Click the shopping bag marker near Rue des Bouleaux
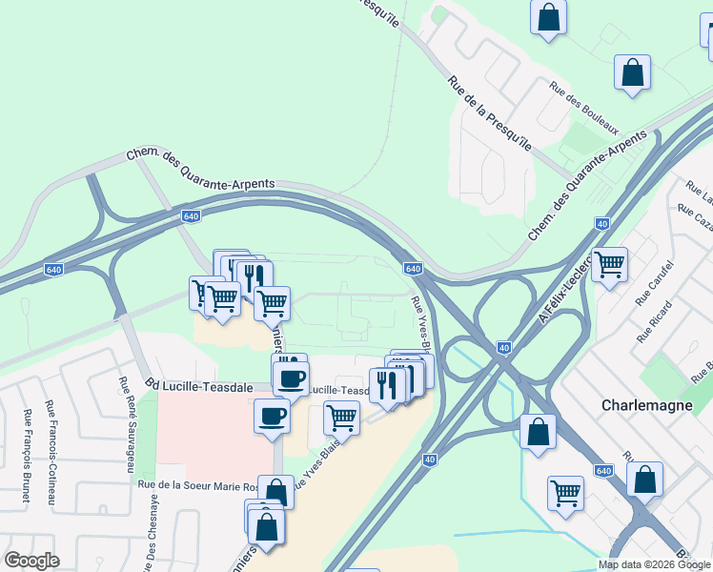Viewport: 713px width, 572px height. click(x=632, y=74)
